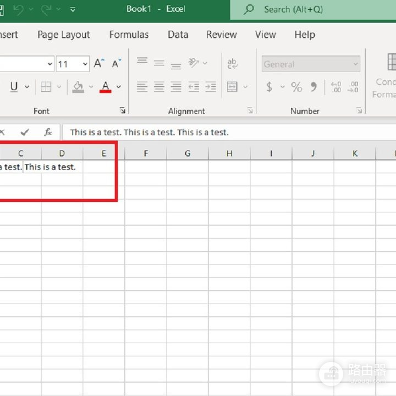Open the Borders dropdown arrow
396x396 pixels.
coord(59,87)
